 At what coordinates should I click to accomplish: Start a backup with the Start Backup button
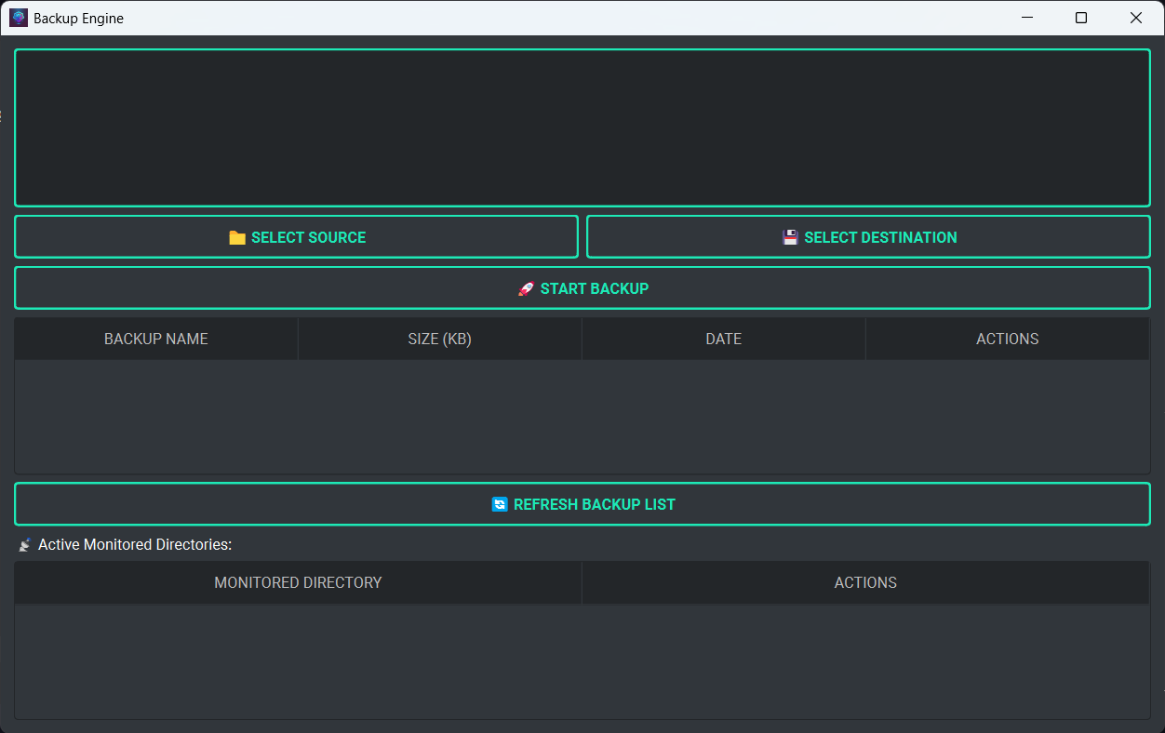point(582,287)
